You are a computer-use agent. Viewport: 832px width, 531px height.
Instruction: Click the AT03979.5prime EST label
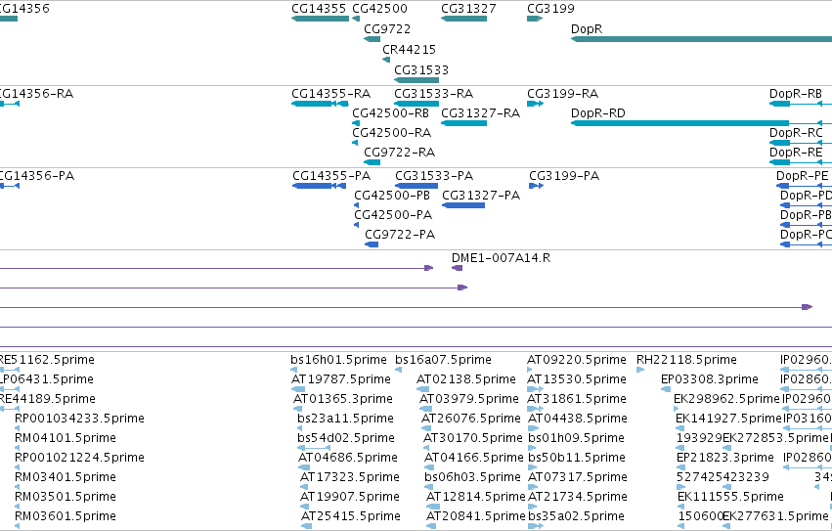[469, 399]
